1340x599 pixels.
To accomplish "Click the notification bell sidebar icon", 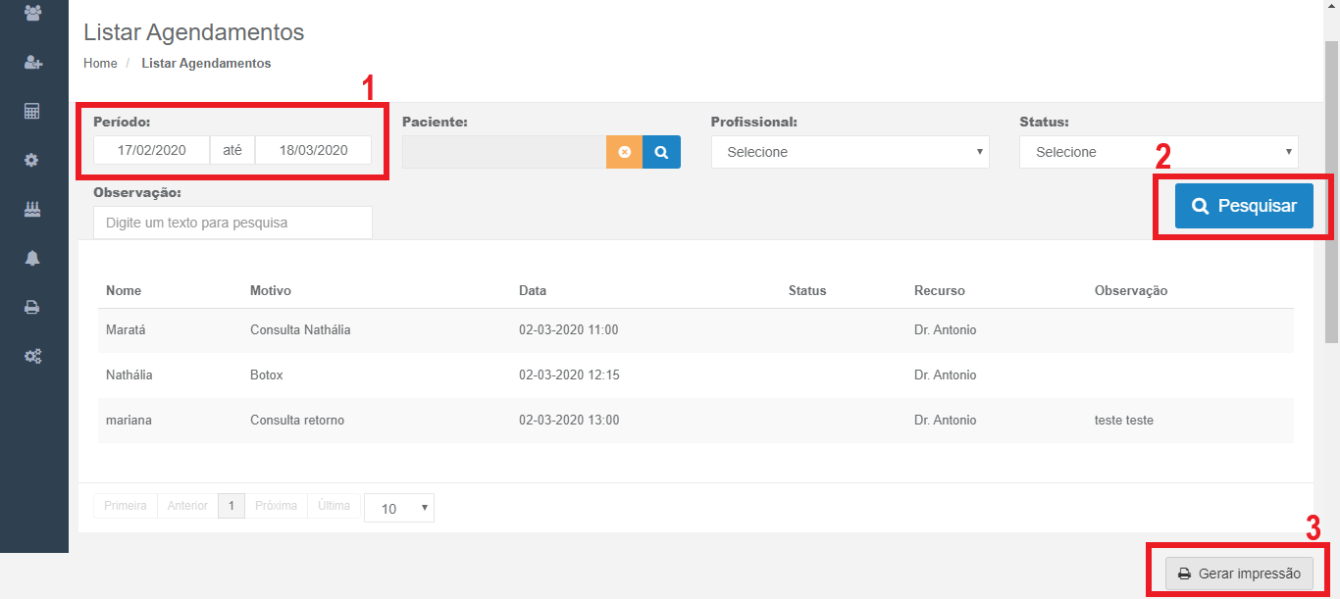I will [x=32, y=258].
